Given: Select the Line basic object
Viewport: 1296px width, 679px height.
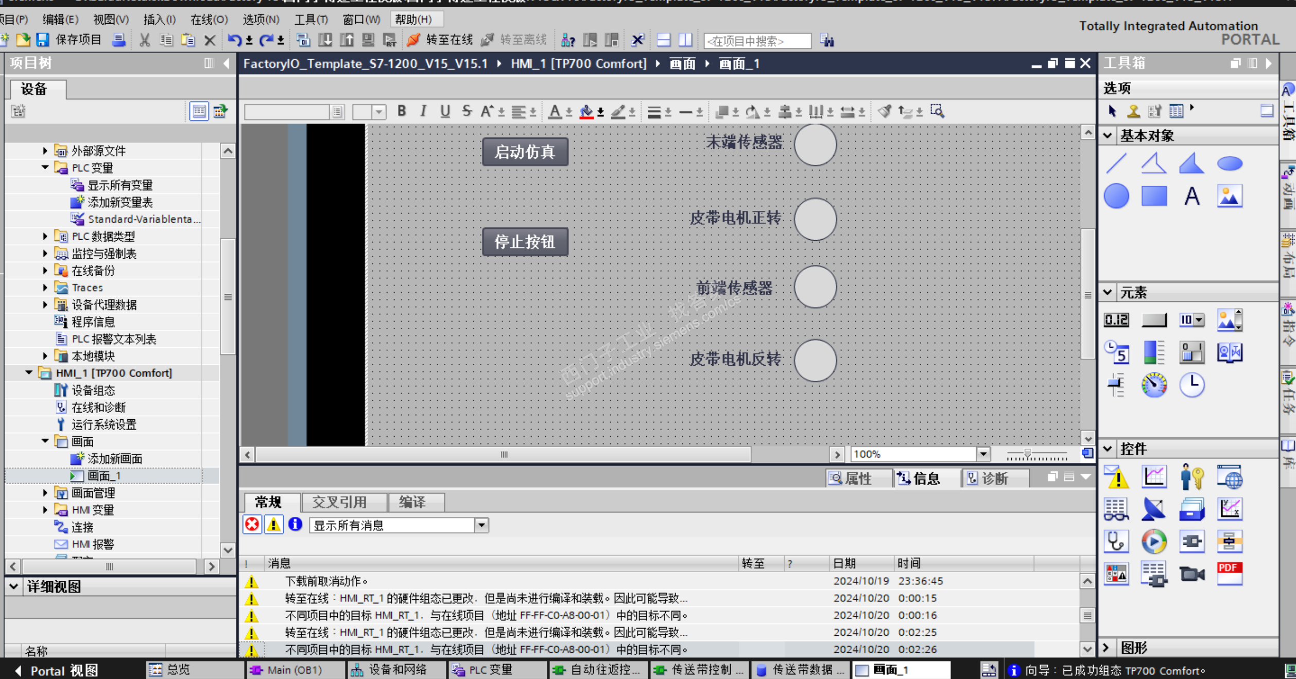Looking at the screenshot, I should [x=1116, y=164].
